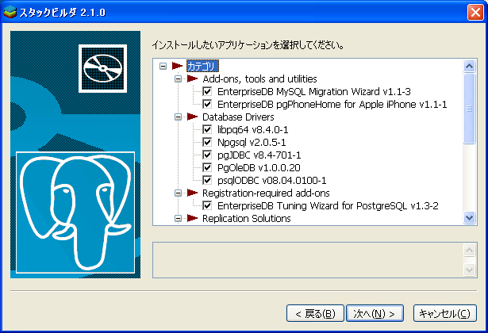Image resolution: width=488 pixels, height=333 pixels.
Task: Collapse the Database Drivers node
Action: coord(178,117)
